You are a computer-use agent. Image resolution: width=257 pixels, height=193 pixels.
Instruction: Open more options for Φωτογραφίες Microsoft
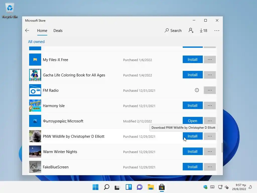point(210,121)
